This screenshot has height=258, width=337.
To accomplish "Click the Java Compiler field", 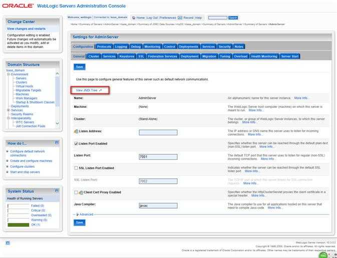I will pos(158,206).
